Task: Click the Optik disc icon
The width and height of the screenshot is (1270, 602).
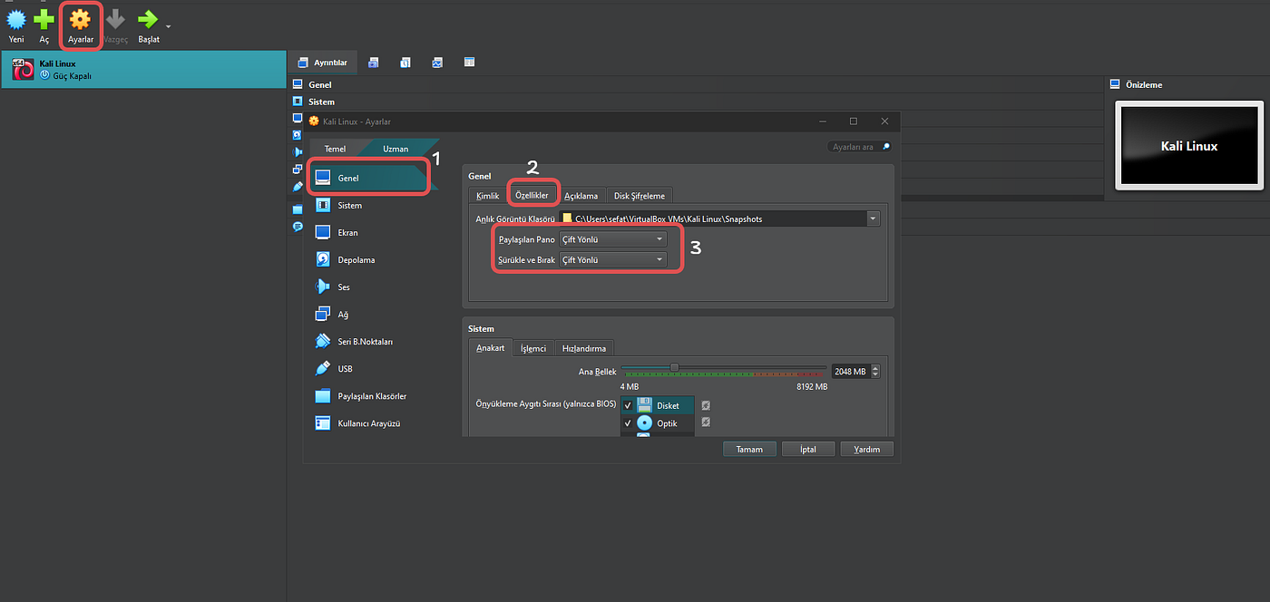Action: coord(644,423)
